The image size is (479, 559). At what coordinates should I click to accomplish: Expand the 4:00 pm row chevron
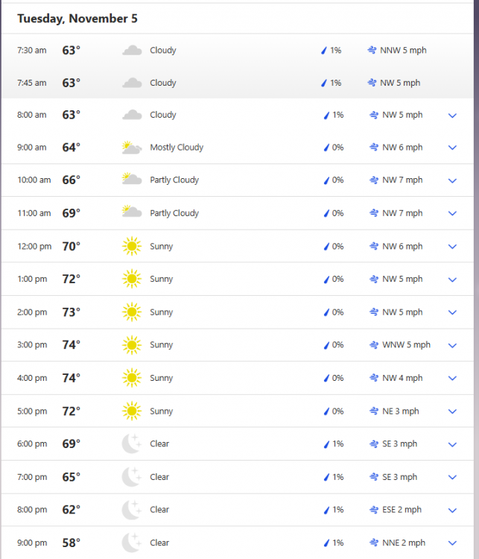[x=452, y=379]
